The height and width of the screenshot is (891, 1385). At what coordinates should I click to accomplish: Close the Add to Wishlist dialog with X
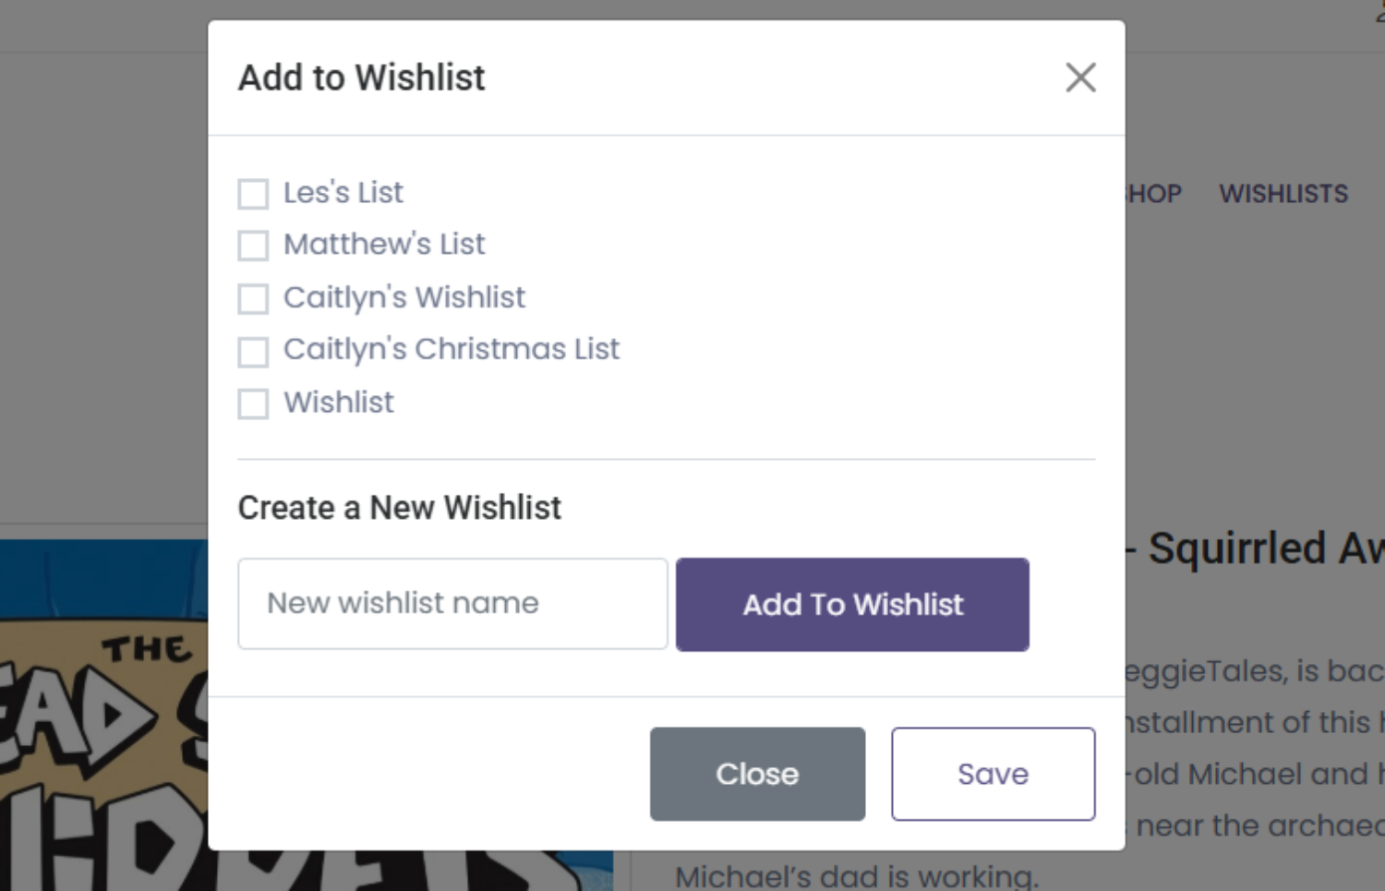pos(1080,78)
